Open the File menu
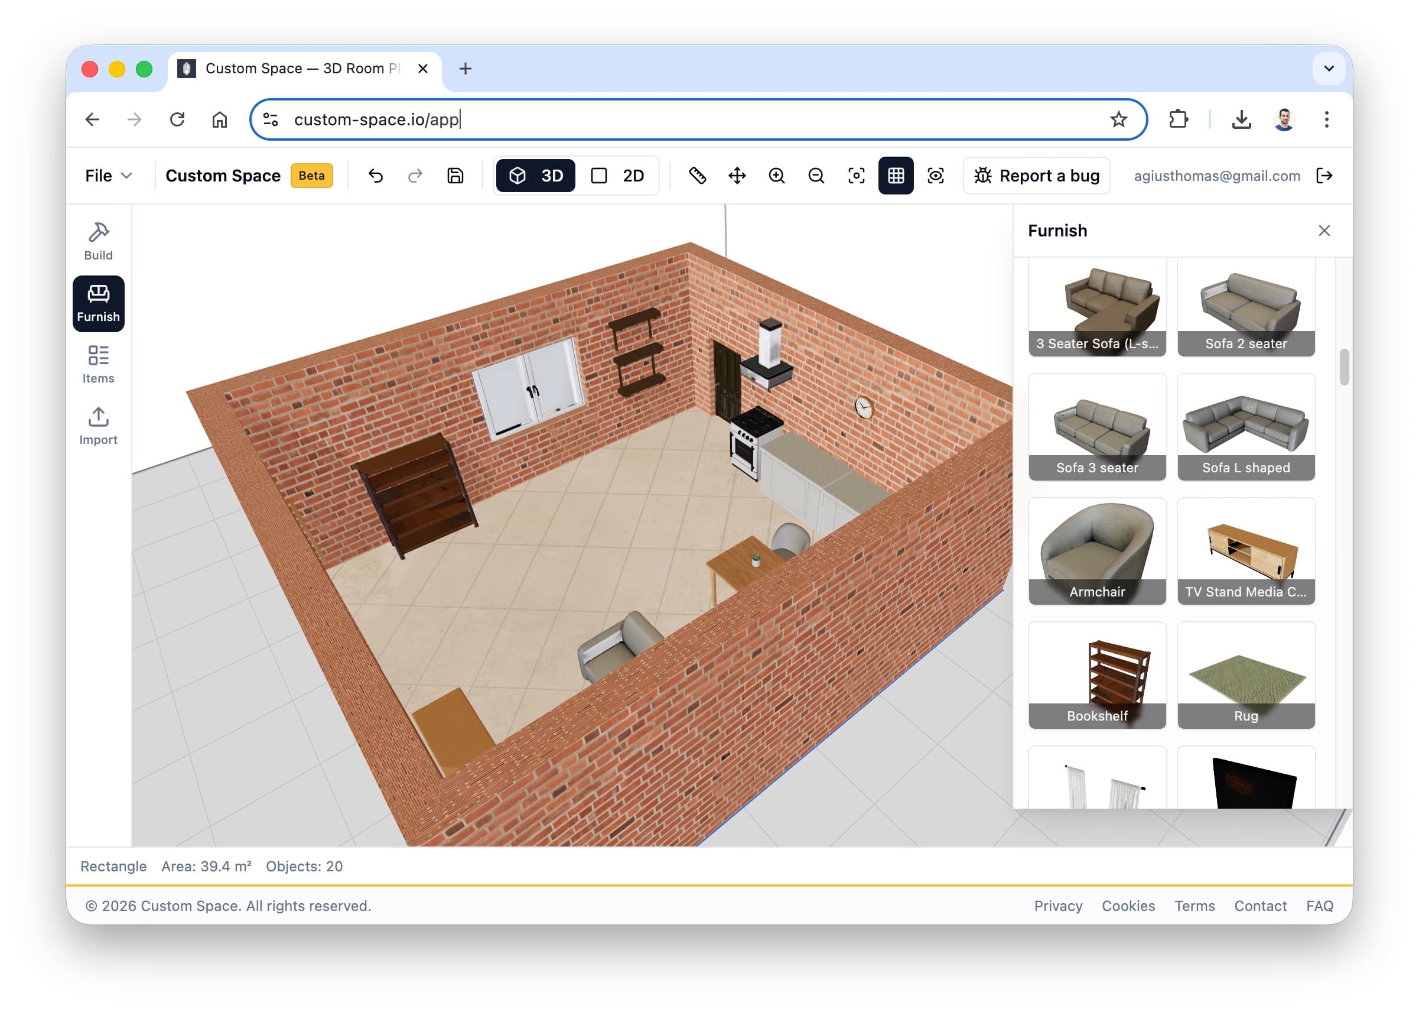This screenshot has height=1012, width=1419. pos(108,176)
